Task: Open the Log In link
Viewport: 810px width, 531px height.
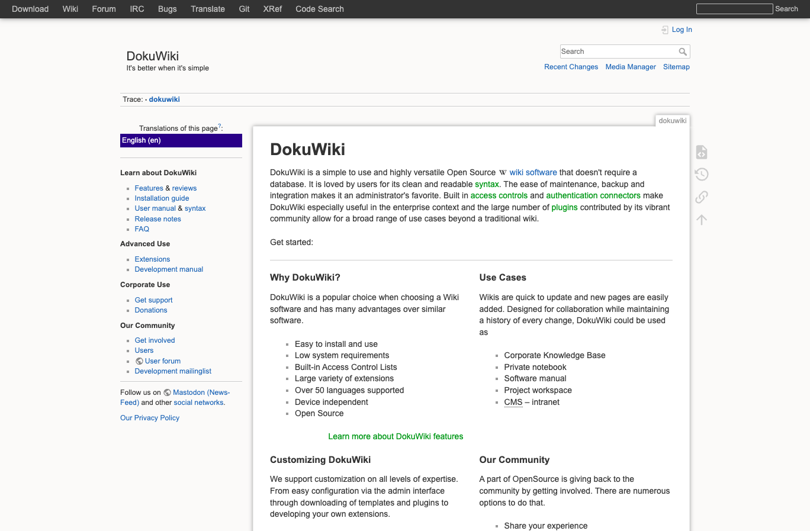Action: [x=682, y=30]
